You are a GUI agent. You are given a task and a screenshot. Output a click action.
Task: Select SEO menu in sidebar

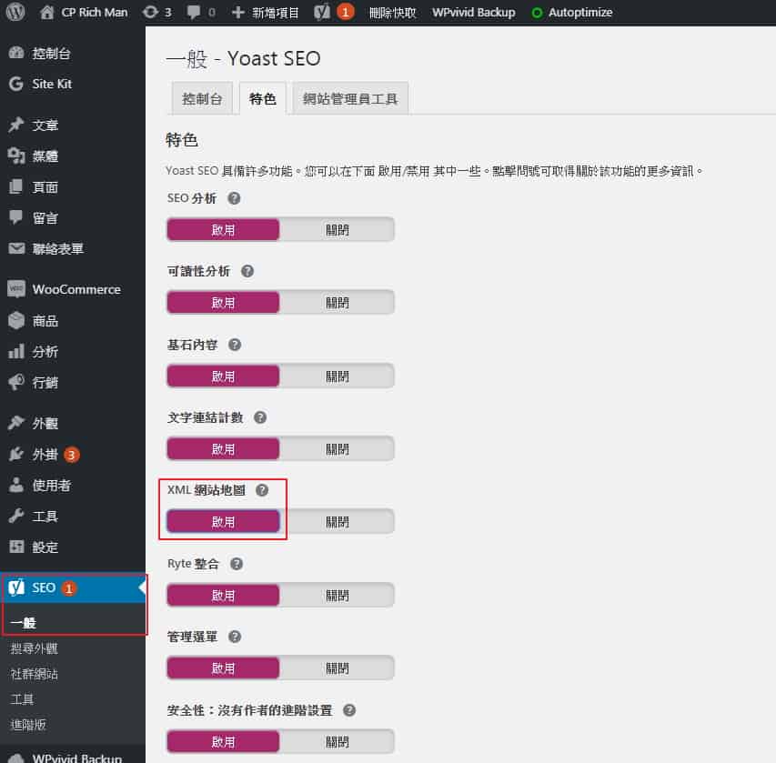73,587
